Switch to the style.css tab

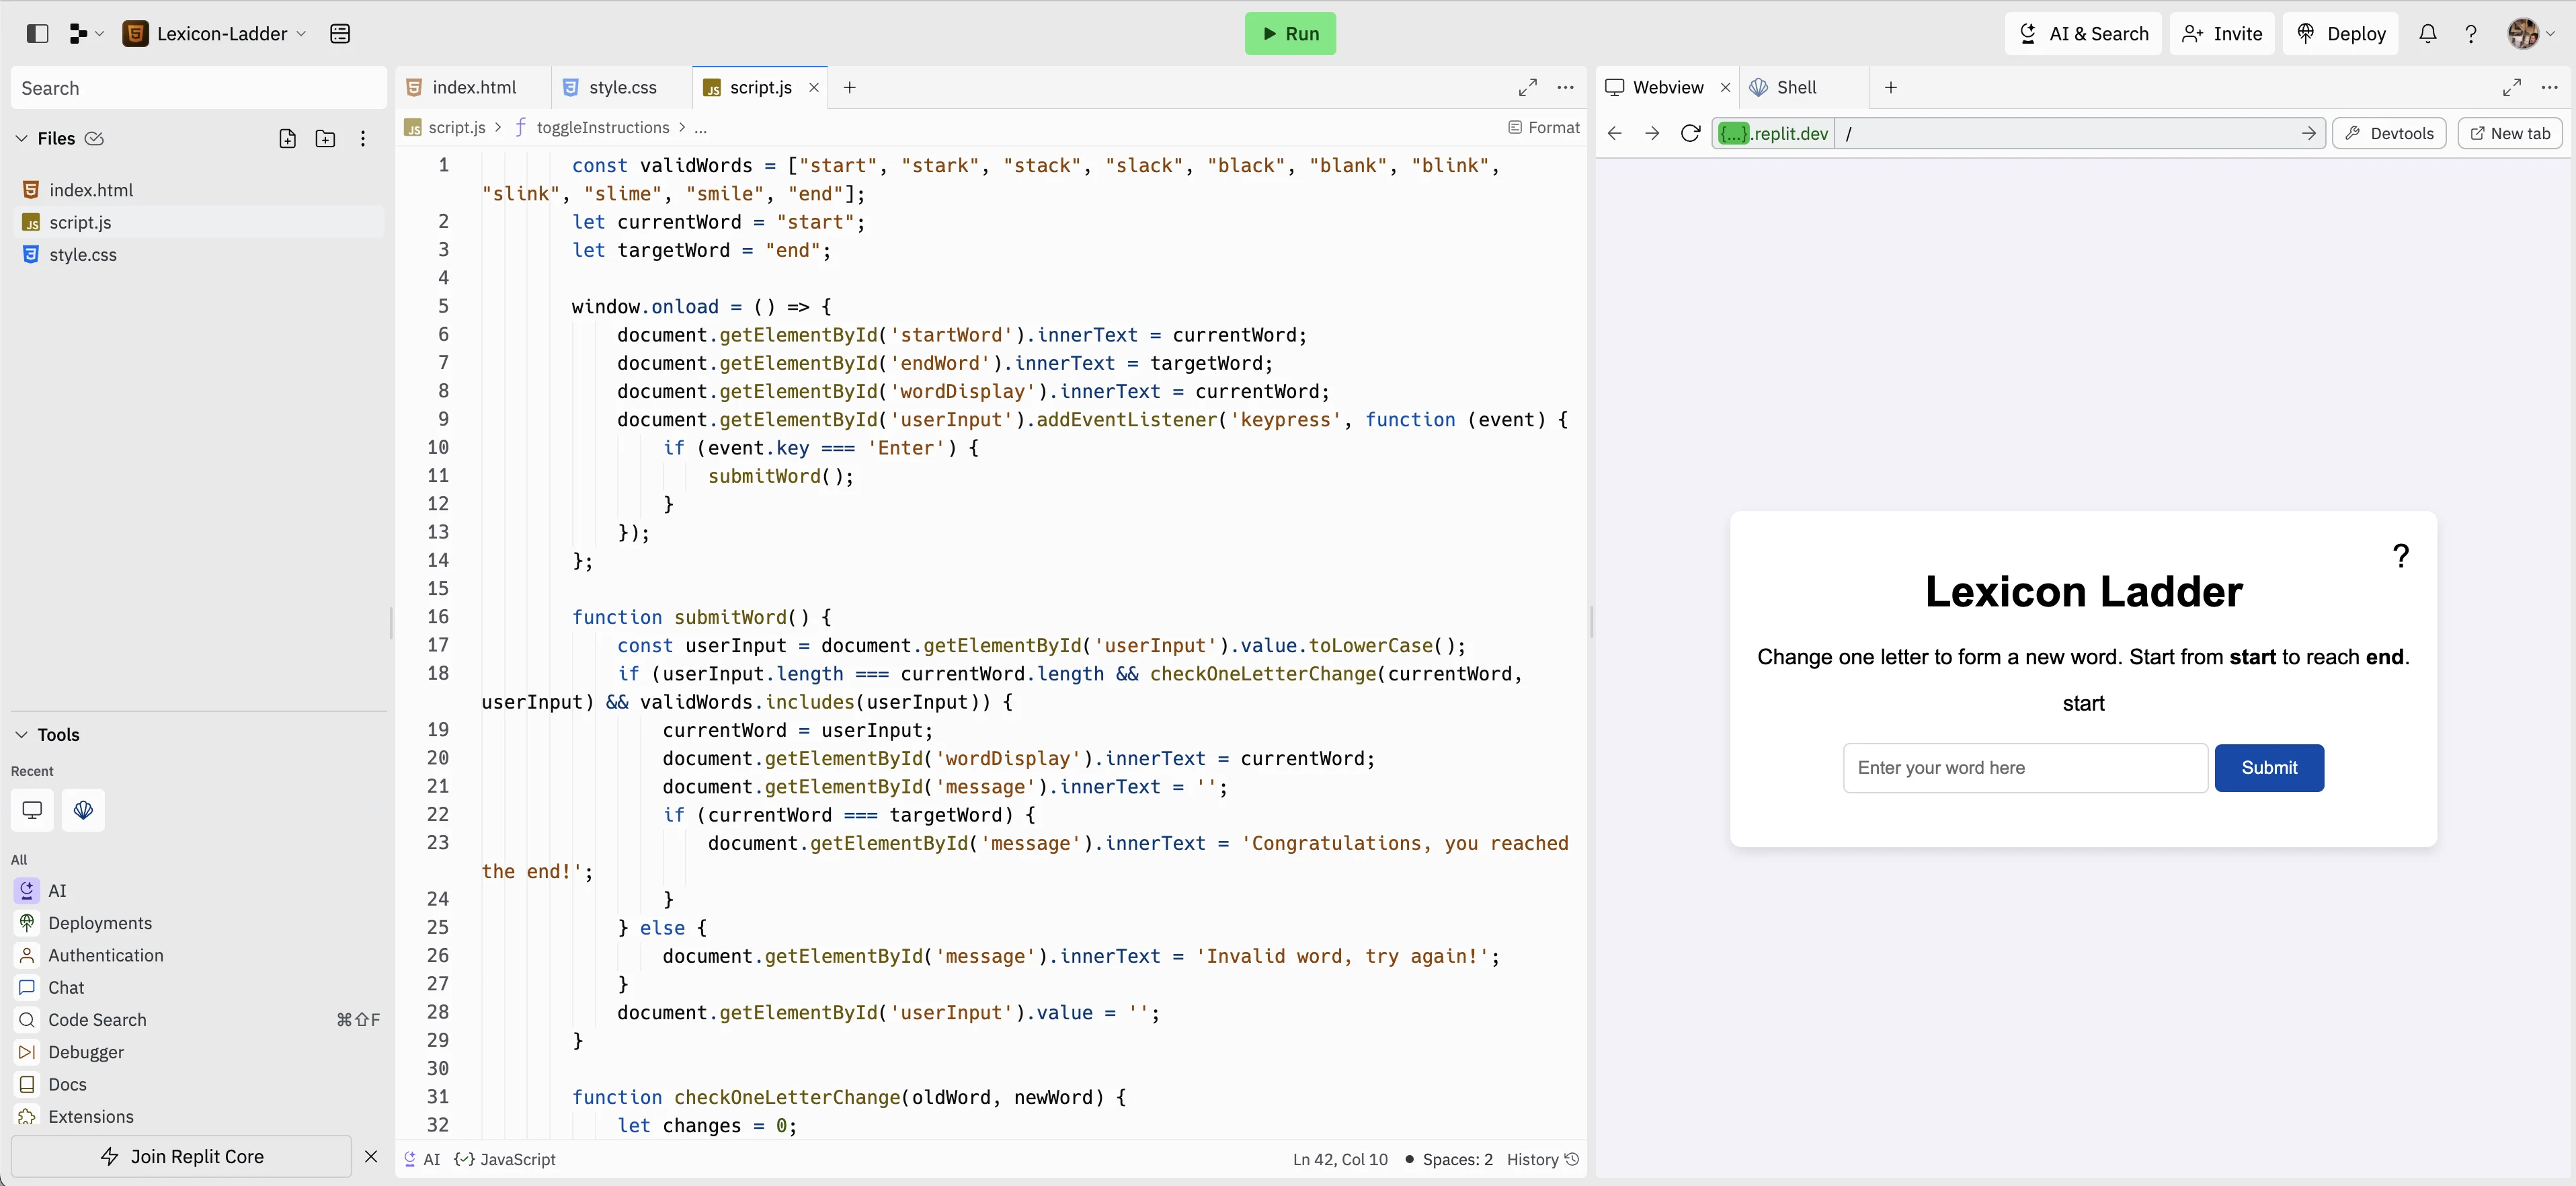click(622, 87)
